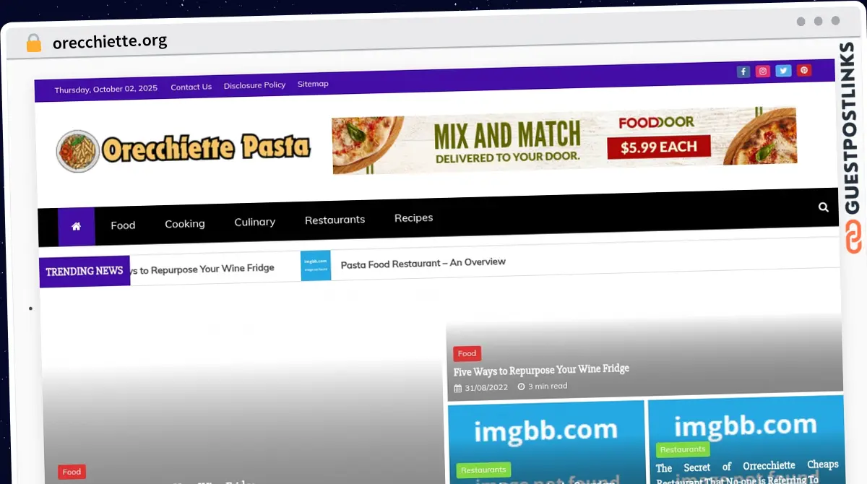Click the Trending News label

pos(85,272)
